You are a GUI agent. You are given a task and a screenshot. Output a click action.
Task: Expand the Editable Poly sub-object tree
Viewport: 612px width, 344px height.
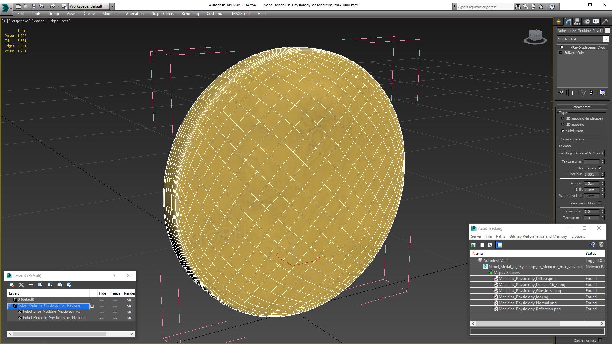point(561,53)
